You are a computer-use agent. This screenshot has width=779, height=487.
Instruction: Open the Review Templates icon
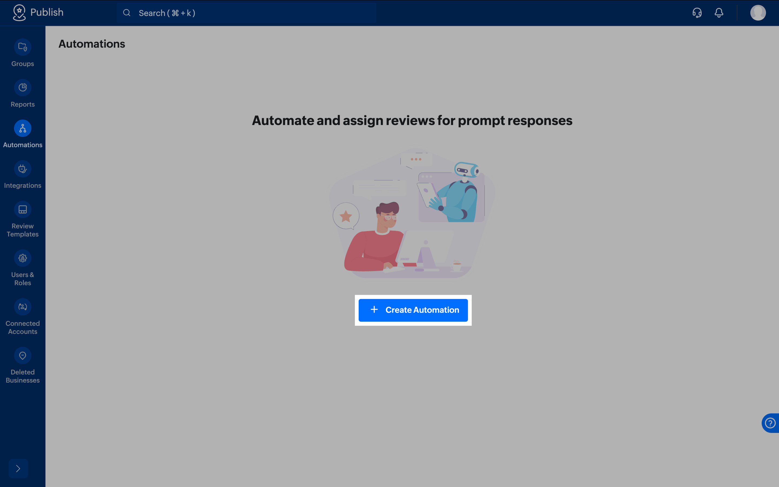click(x=22, y=209)
